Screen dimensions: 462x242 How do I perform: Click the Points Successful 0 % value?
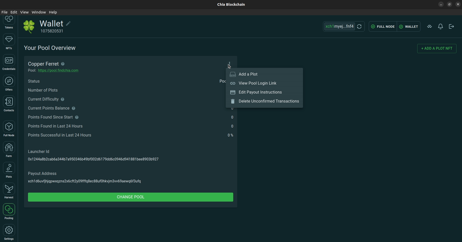pyautogui.click(x=230, y=135)
